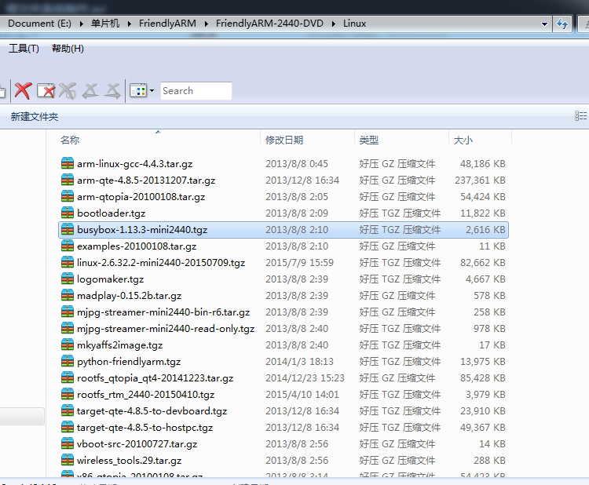Click archive icon of python-friendlyarm.tgz
This screenshot has height=485, width=589.
tap(68, 361)
